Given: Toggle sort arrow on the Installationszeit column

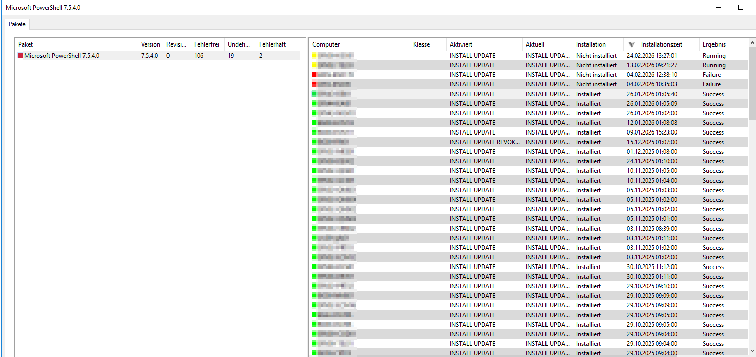Looking at the screenshot, I should [x=632, y=44].
